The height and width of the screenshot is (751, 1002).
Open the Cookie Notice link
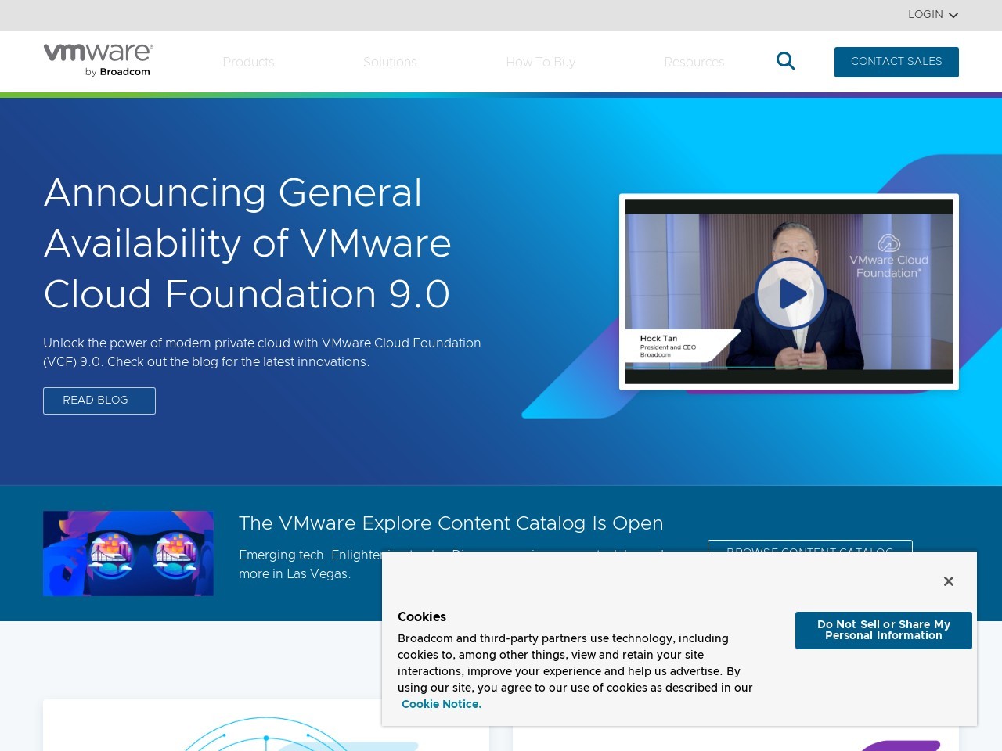(441, 704)
